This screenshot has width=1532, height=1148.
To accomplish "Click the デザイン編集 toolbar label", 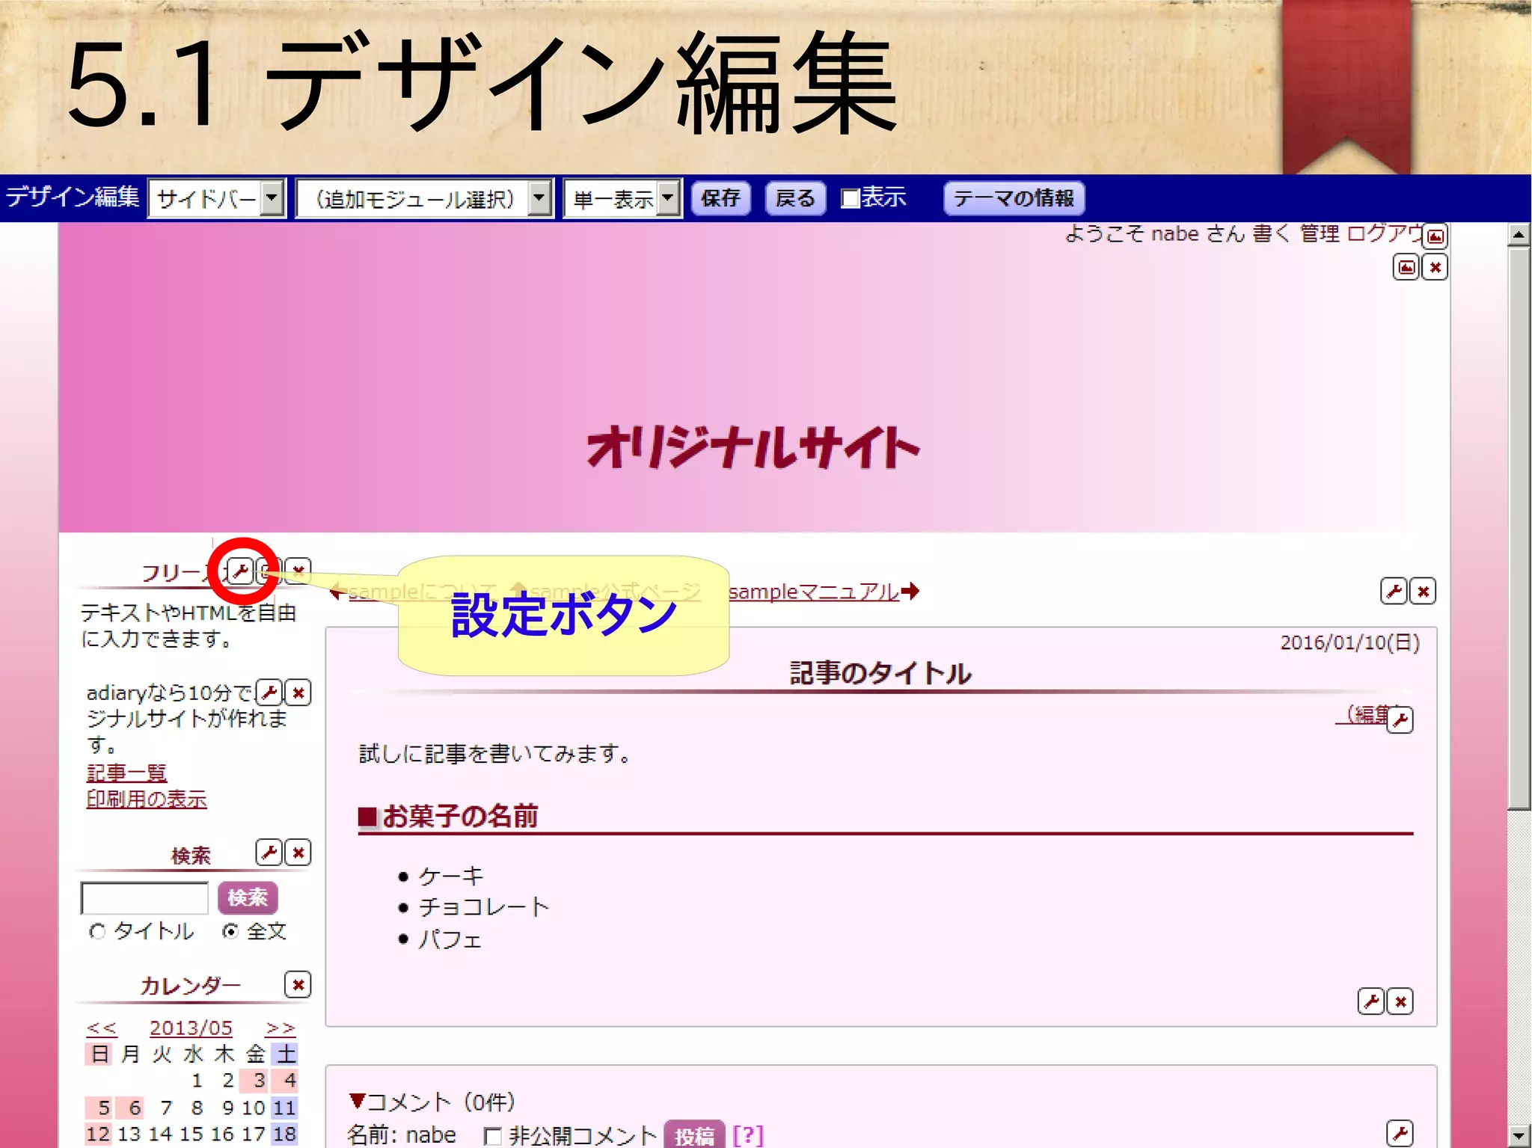I will tap(73, 197).
